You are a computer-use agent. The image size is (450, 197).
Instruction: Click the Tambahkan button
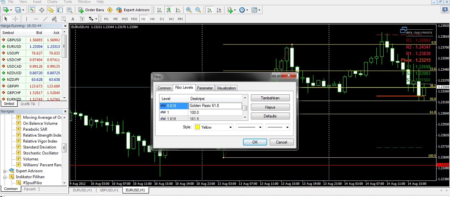pos(270,98)
